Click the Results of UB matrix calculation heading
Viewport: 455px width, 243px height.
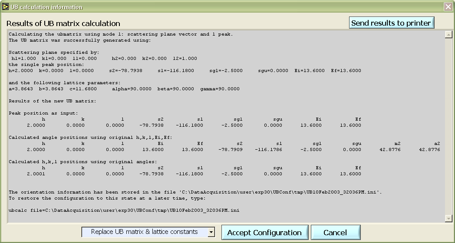pos(63,23)
